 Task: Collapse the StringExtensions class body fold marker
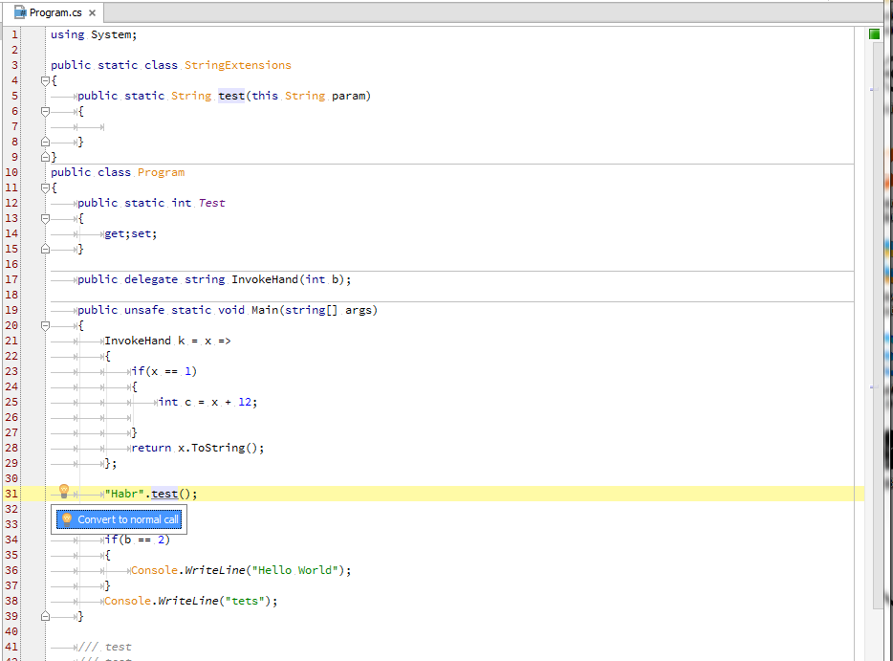45,80
